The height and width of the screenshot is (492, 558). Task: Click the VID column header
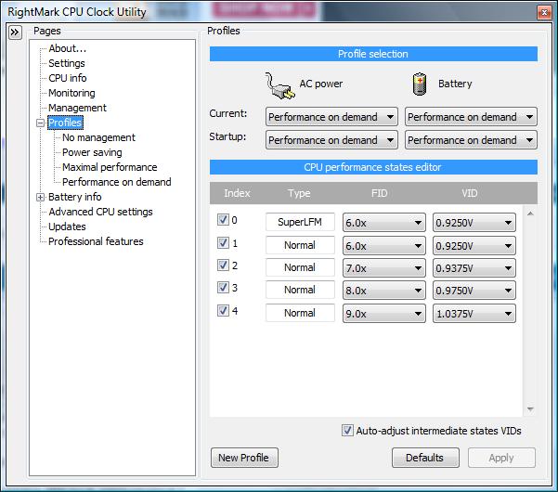(470, 193)
